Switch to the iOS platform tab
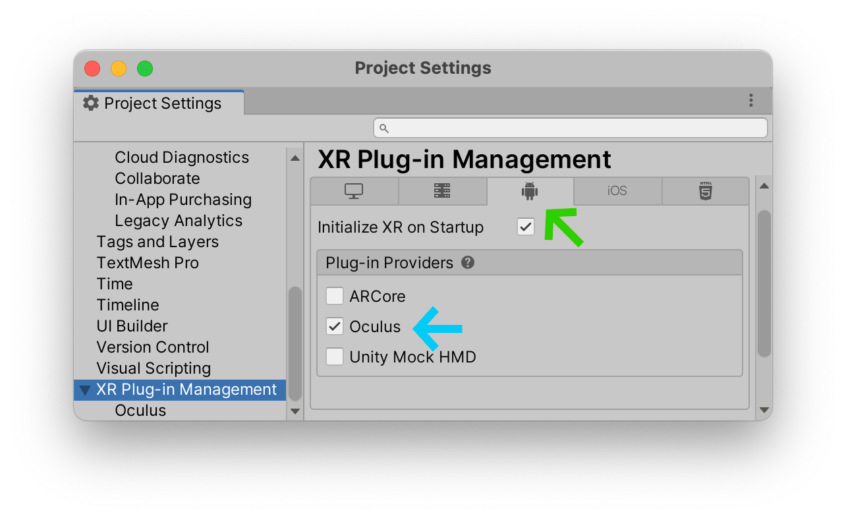This screenshot has height=518, width=846. click(x=617, y=191)
